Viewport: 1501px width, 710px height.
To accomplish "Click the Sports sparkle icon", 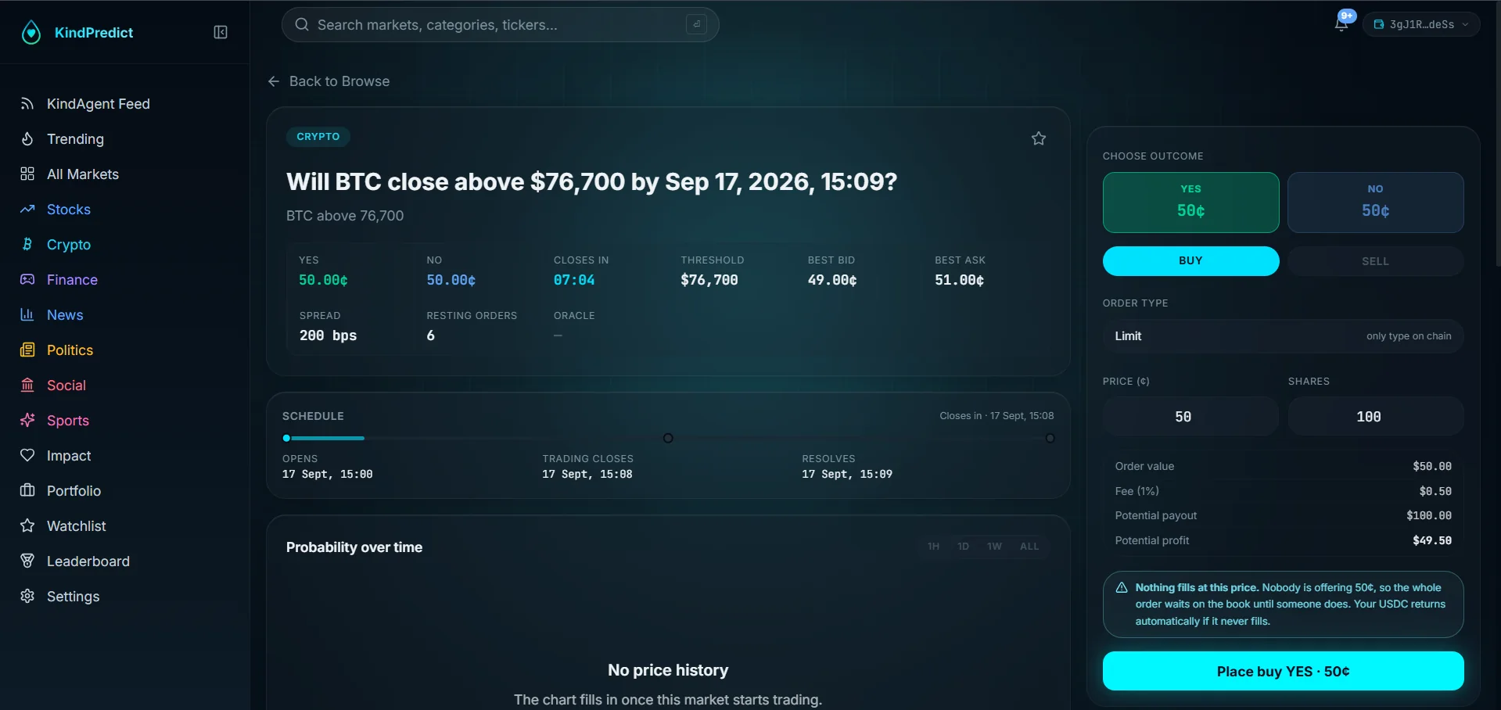I will click(27, 421).
